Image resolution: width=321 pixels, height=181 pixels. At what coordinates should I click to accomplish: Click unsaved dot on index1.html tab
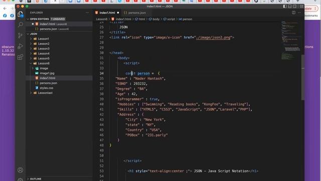point(118,13)
